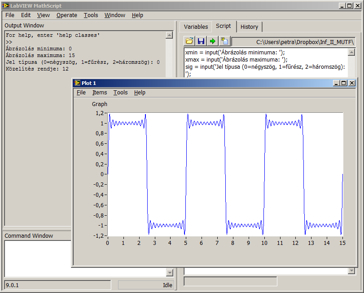Click y-axis label -1,2 on graph
The image size is (364, 293).
pos(98,235)
